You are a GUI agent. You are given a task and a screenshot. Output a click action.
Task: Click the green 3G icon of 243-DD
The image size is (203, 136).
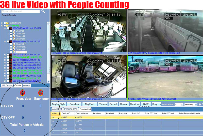pyautogui.click(x=11, y=71)
